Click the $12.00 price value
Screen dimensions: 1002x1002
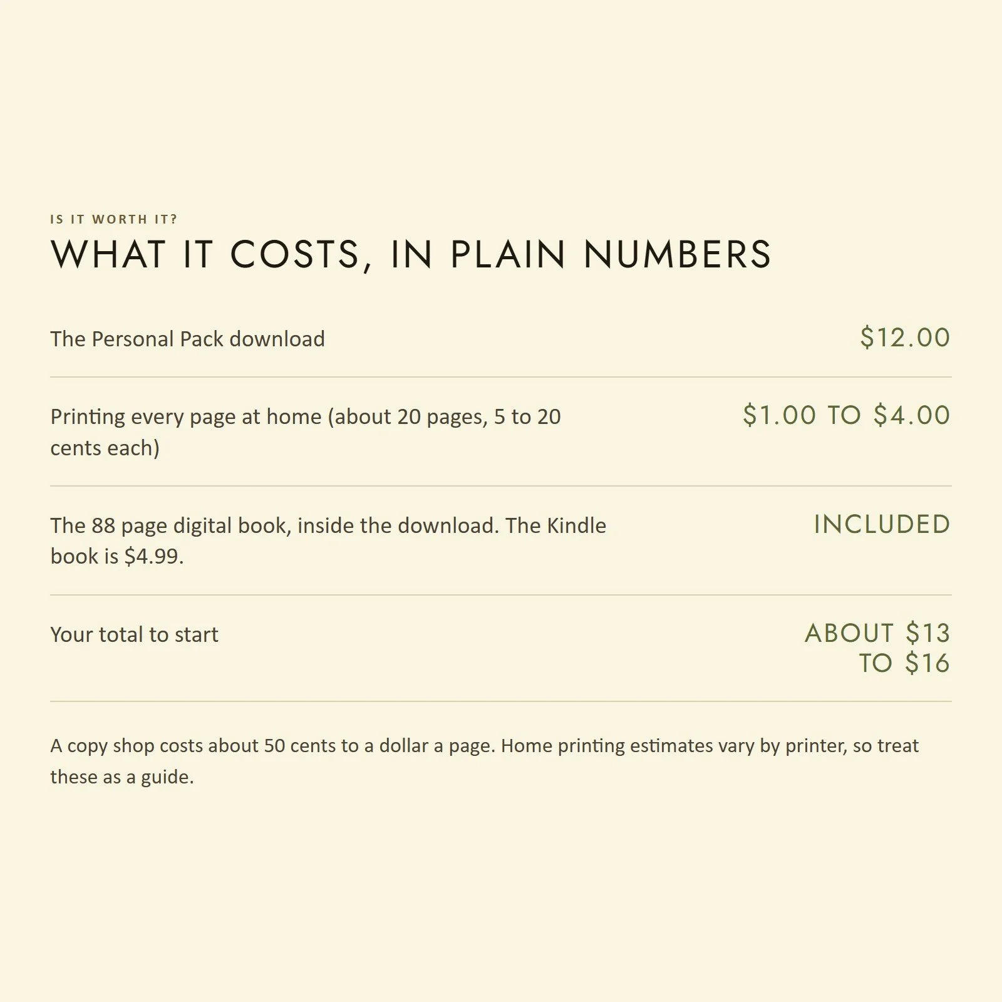tap(905, 338)
